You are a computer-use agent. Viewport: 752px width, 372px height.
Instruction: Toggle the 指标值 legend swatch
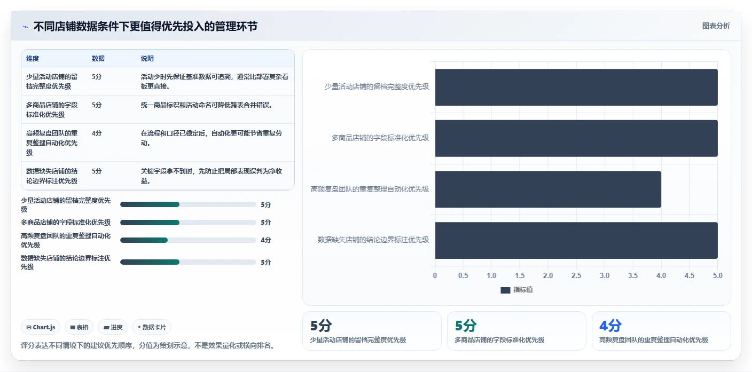point(505,290)
